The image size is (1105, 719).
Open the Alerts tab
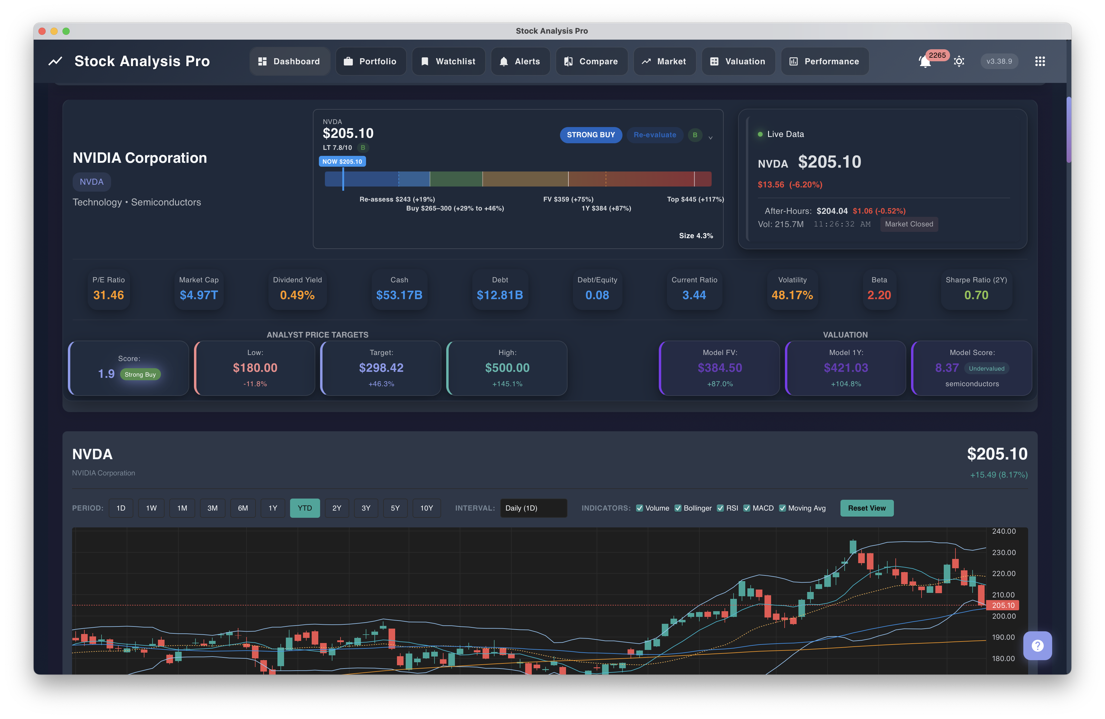click(520, 61)
